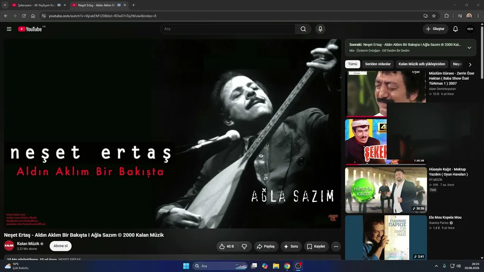Go back with the browser back arrow
This screenshot has height=272, width=484.
[x=6, y=16]
